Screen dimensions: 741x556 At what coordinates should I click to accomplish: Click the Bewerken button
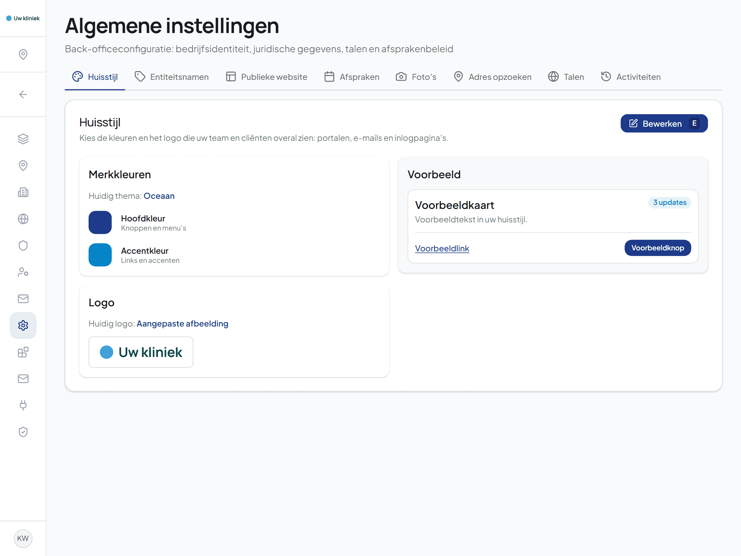coord(664,123)
